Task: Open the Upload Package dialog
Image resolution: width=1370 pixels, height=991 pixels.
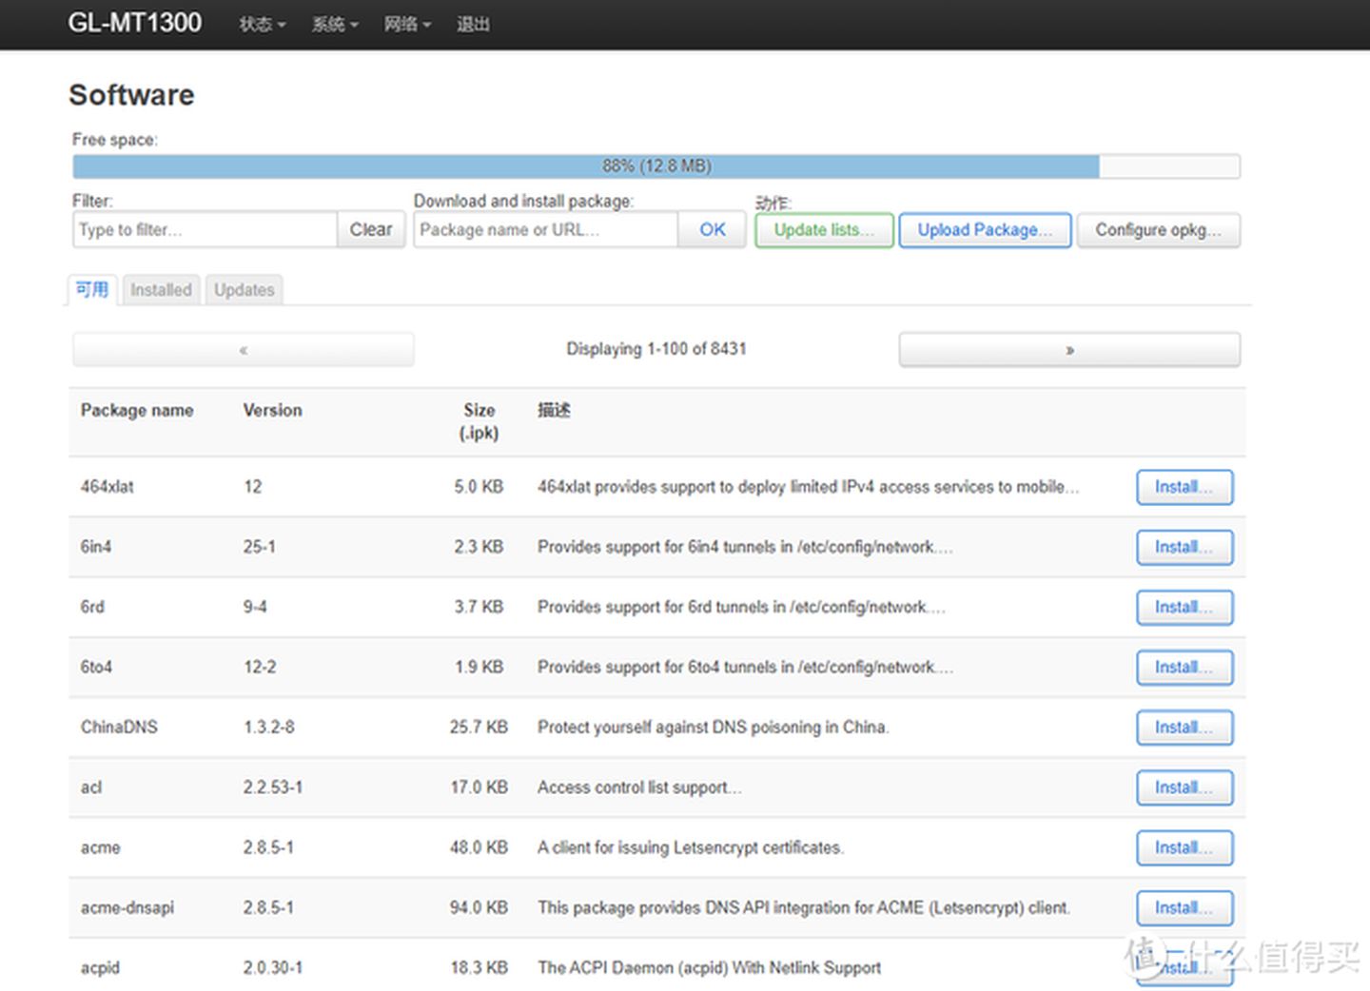Action: pyautogui.click(x=985, y=230)
